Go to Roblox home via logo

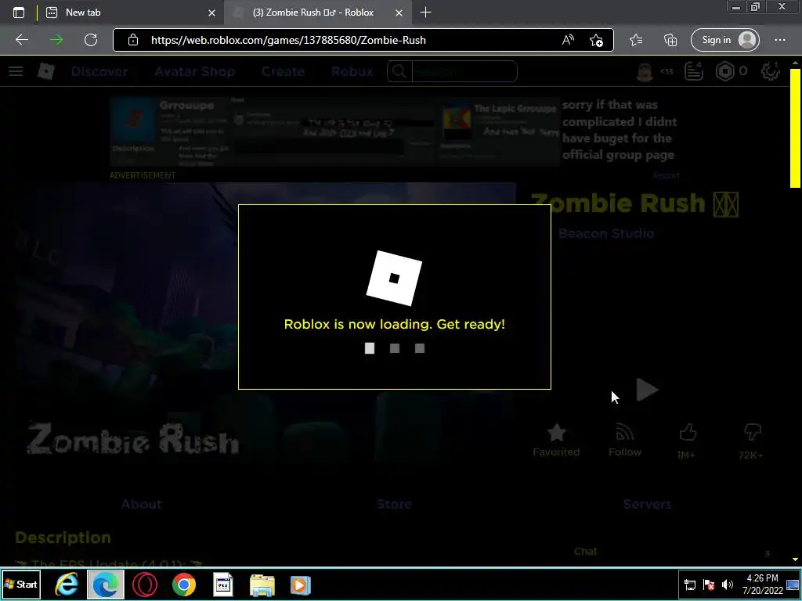click(x=46, y=71)
